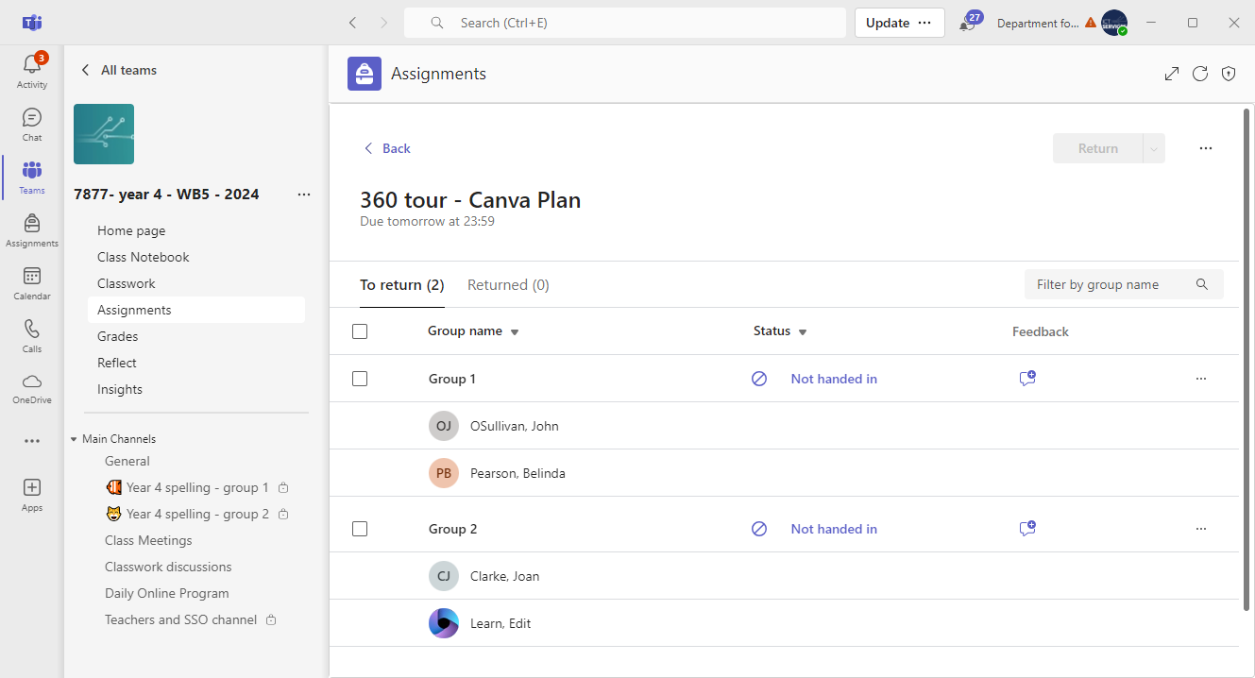Viewport: 1255px width, 678px height.
Task: Sort by Group name column arrow
Action: coord(515,332)
